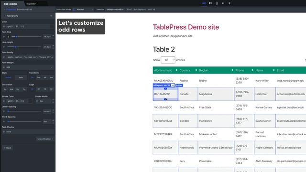Click the Stroke Color swatch
This screenshot has width=306, height=172.
coord(31,101)
